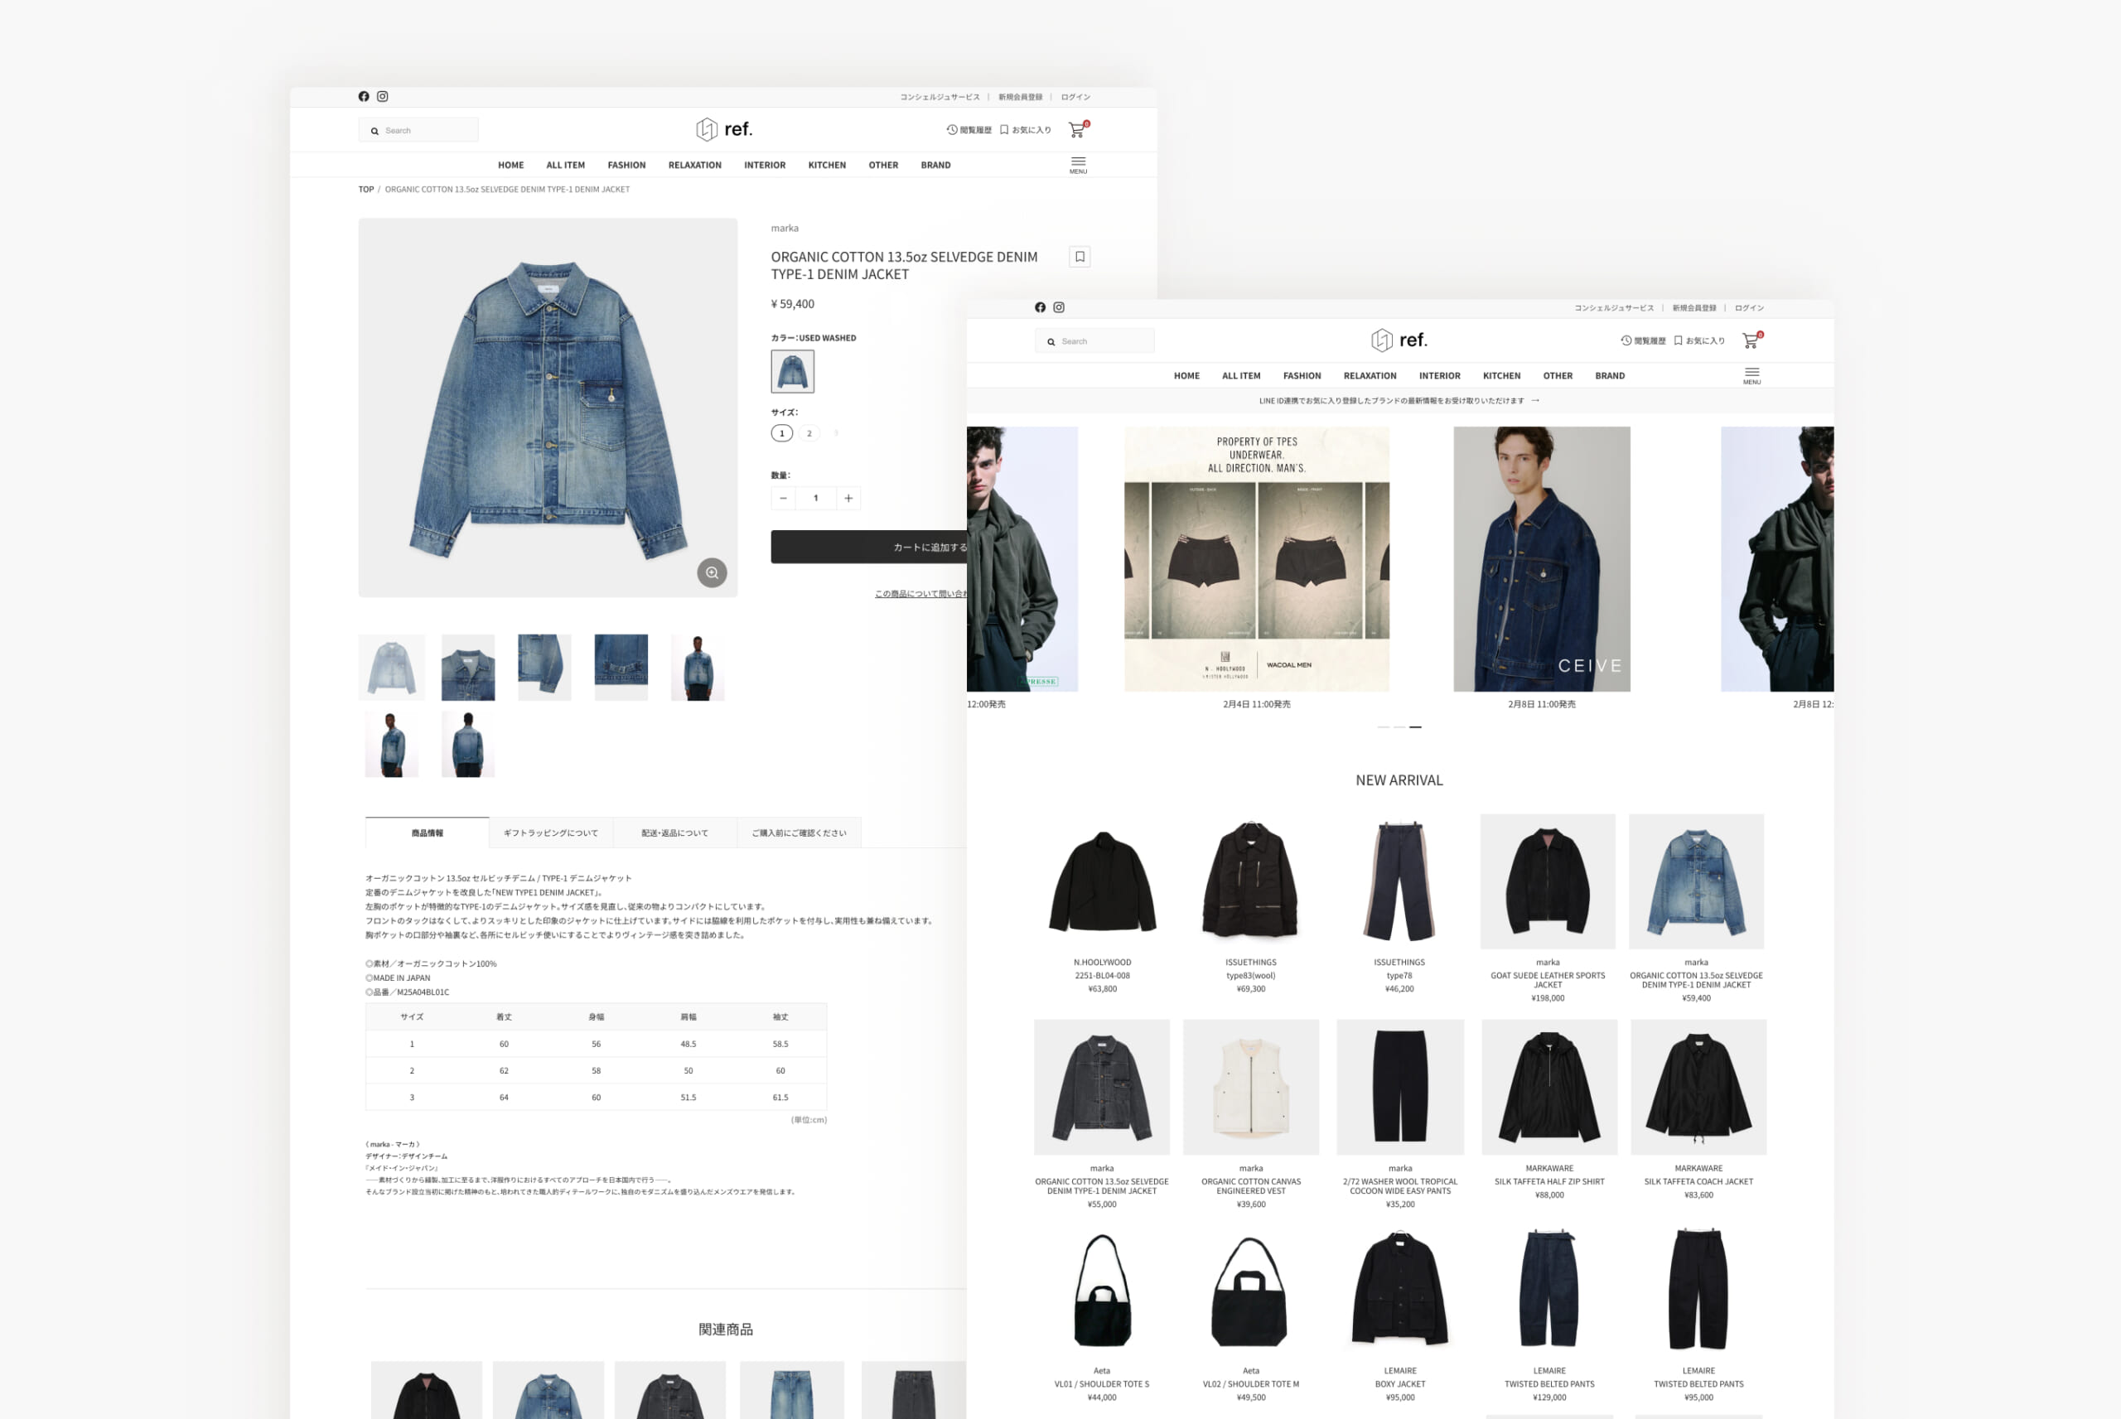
Task: Open ISSUETHINGS type83(wool) product
Action: click(x=1250, y=902)
